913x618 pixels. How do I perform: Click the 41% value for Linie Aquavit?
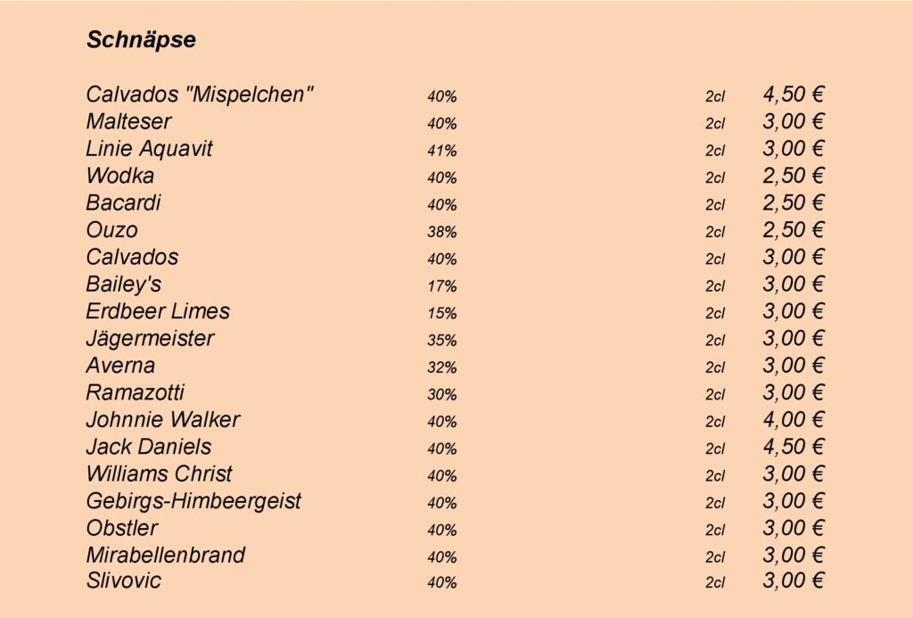click(x=442, y=151)
